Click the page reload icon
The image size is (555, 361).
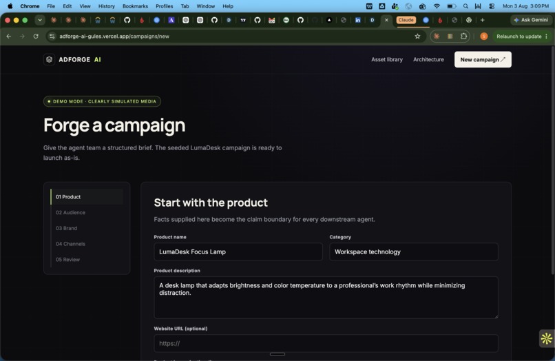[x=36, y=36]
